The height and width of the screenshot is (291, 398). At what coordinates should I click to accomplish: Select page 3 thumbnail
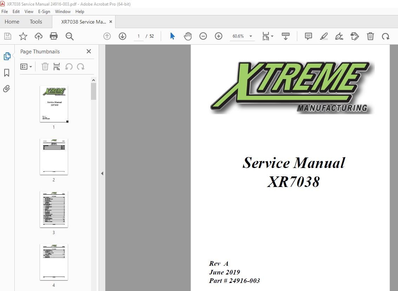[54, 209]
